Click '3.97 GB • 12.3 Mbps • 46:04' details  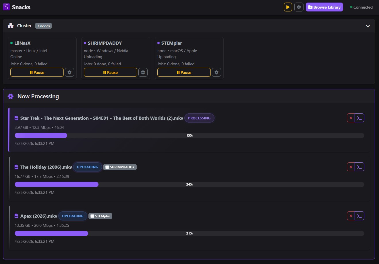click(x=39, y=127)
